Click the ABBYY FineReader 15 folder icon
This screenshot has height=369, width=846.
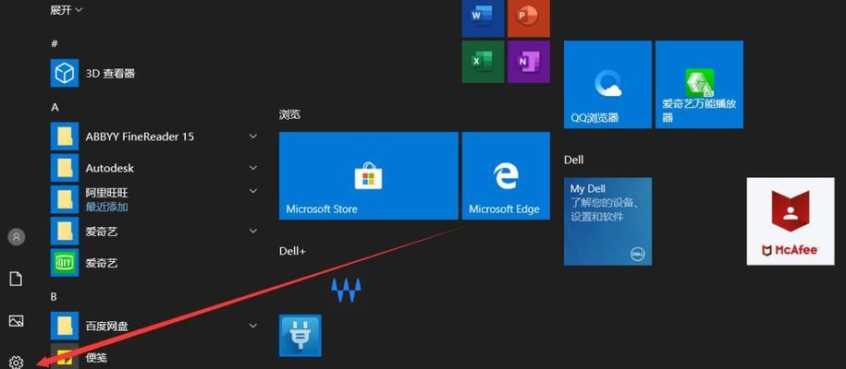[65, 137]
